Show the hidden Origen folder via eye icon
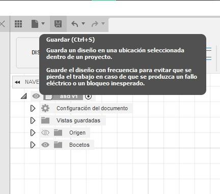The height and width of the screenshot is (194, 220). pyautogui.click(x=45, y=133)
